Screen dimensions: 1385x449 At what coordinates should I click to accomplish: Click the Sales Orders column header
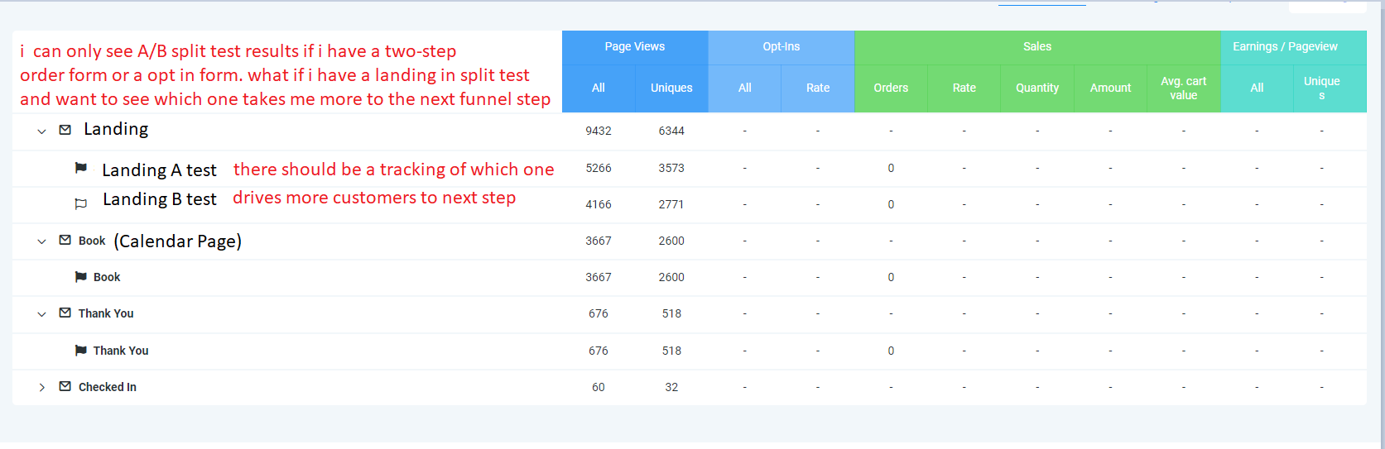(891, 88)
